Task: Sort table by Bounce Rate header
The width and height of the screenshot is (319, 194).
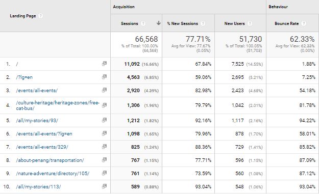Action: [286, 23]
